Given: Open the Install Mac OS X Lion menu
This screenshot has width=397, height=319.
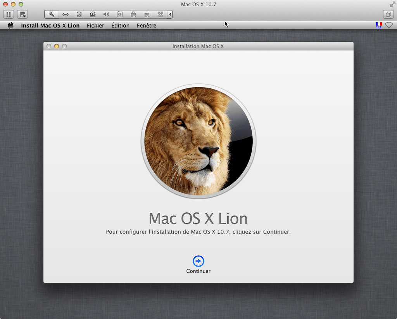Looking at the screenshot, I should click(50, 26).
